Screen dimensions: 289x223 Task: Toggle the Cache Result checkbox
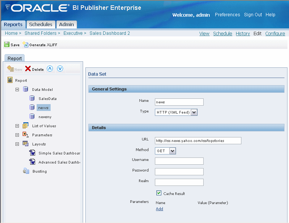tap(159, 193)
